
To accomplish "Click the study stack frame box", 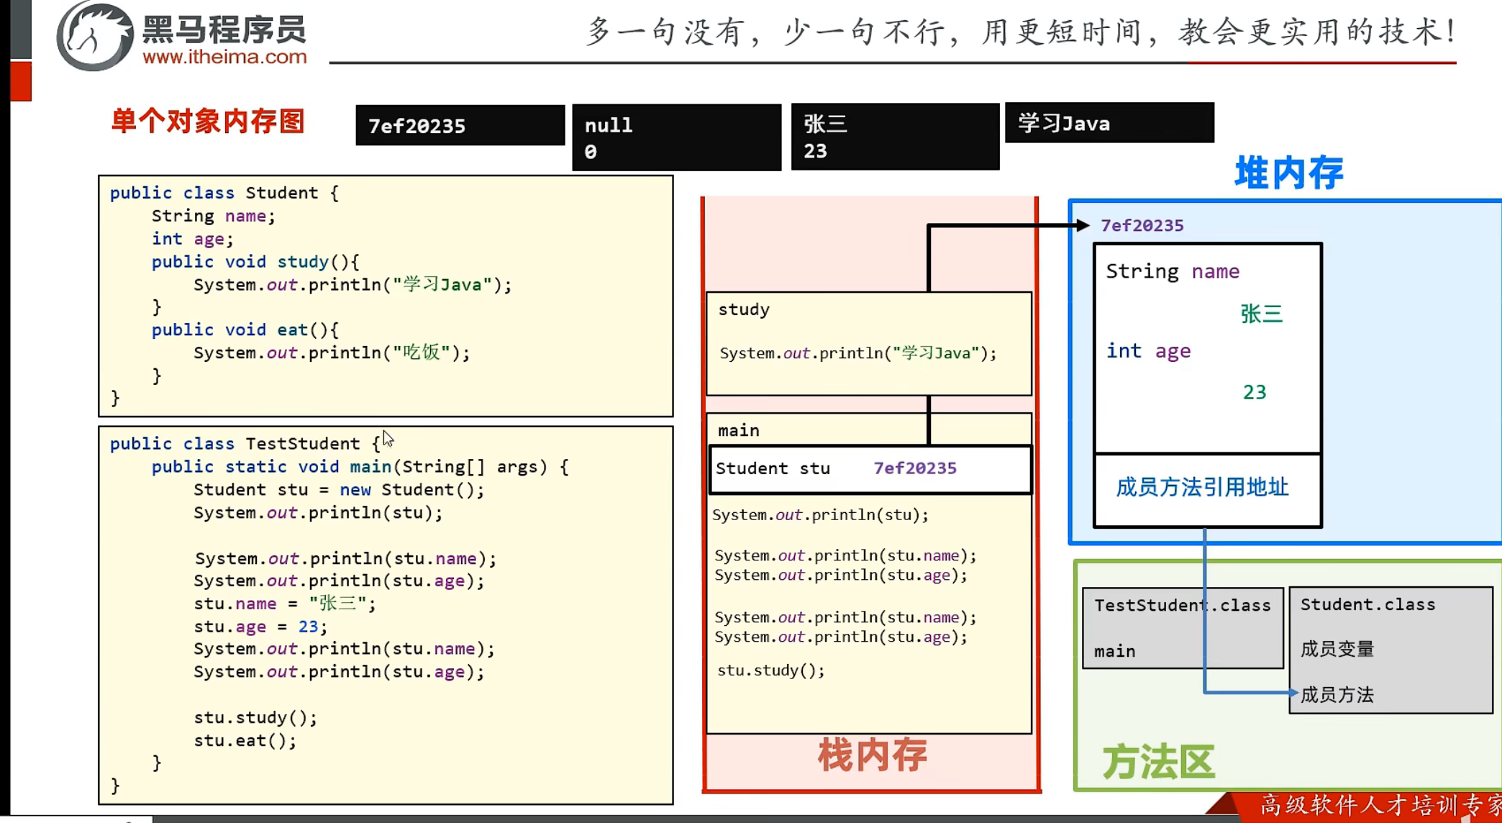I will 868,343.
